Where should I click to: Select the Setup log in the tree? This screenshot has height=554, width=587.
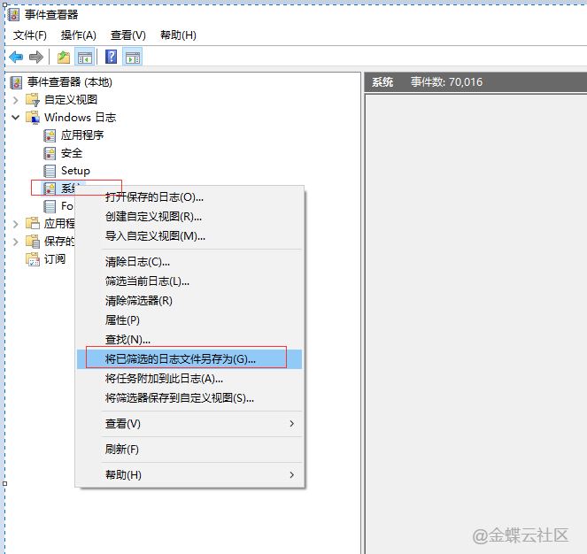[x=75, y=171]
